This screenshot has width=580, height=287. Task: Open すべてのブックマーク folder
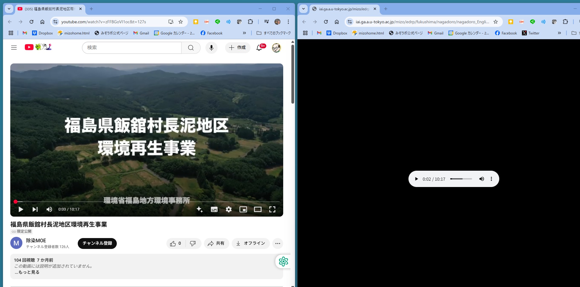tap(274, 33)
